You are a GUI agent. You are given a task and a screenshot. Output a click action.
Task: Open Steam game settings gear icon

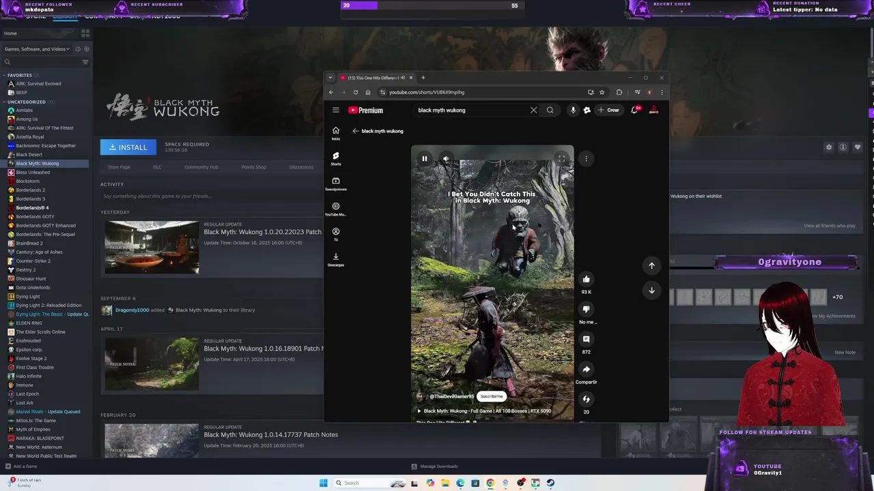(x=829, y=147)
